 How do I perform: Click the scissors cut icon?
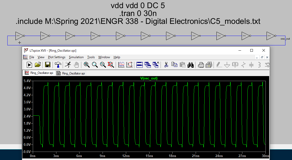pos(166,65)
